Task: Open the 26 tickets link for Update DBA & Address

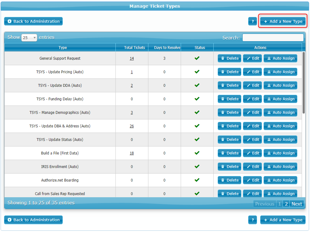Action: 132,126
